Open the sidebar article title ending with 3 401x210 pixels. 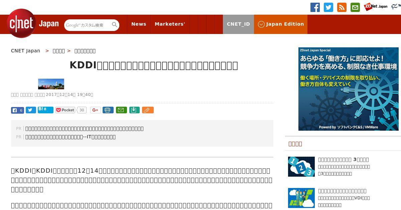[344, 159]
